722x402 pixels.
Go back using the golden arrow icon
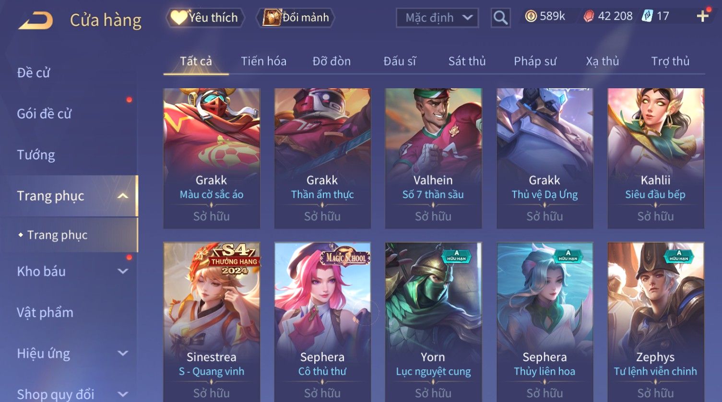(36, 21)
